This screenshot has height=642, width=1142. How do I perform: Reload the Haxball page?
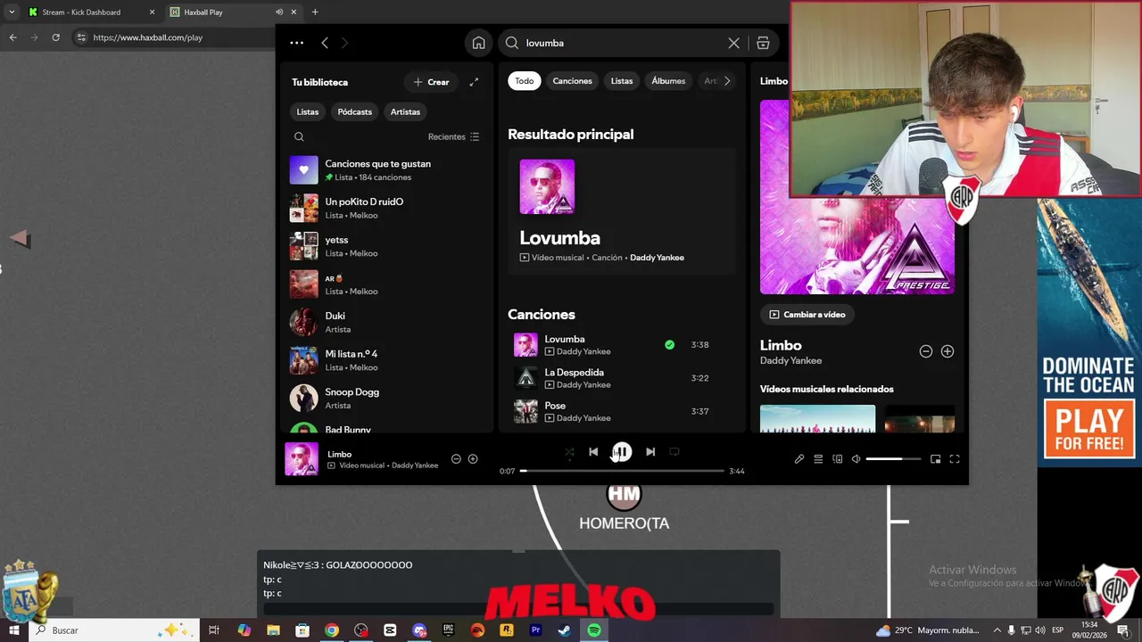[55, 37]
